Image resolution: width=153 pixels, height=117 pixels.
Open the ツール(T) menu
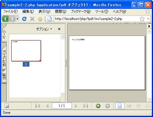(102, 11)
